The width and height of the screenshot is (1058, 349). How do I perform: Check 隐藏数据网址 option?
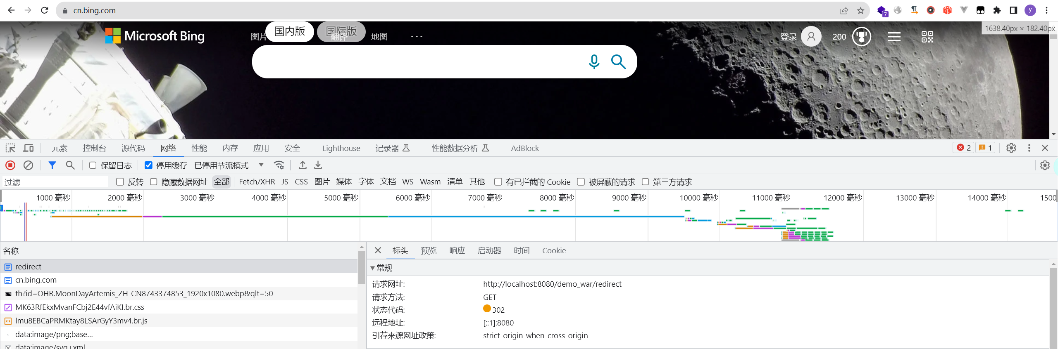click(x=154, y=182)
